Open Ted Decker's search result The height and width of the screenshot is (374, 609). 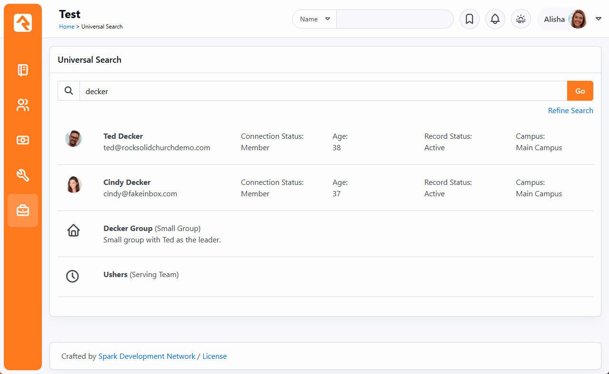click(123, 136)
